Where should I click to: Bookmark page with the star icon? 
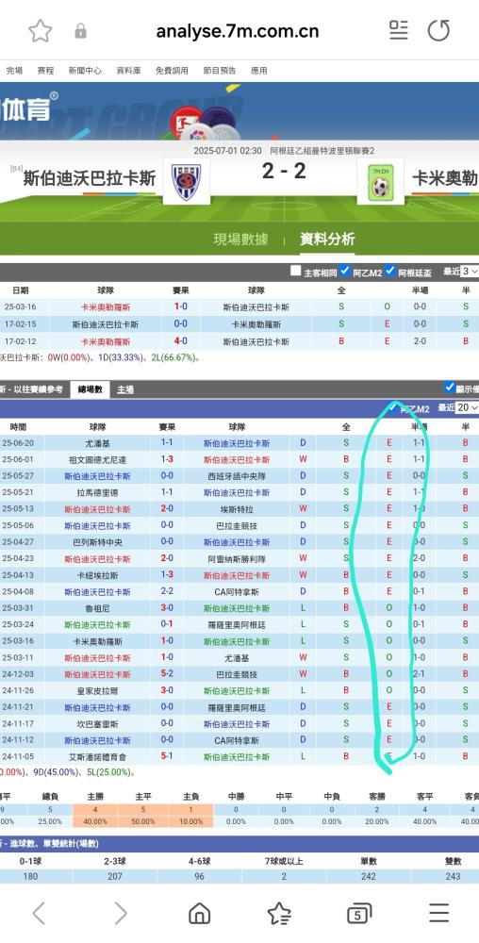pyautogui.click(x=41, y=31)
